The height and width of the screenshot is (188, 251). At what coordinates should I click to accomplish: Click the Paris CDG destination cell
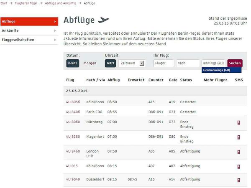click(x=94, y=112)
